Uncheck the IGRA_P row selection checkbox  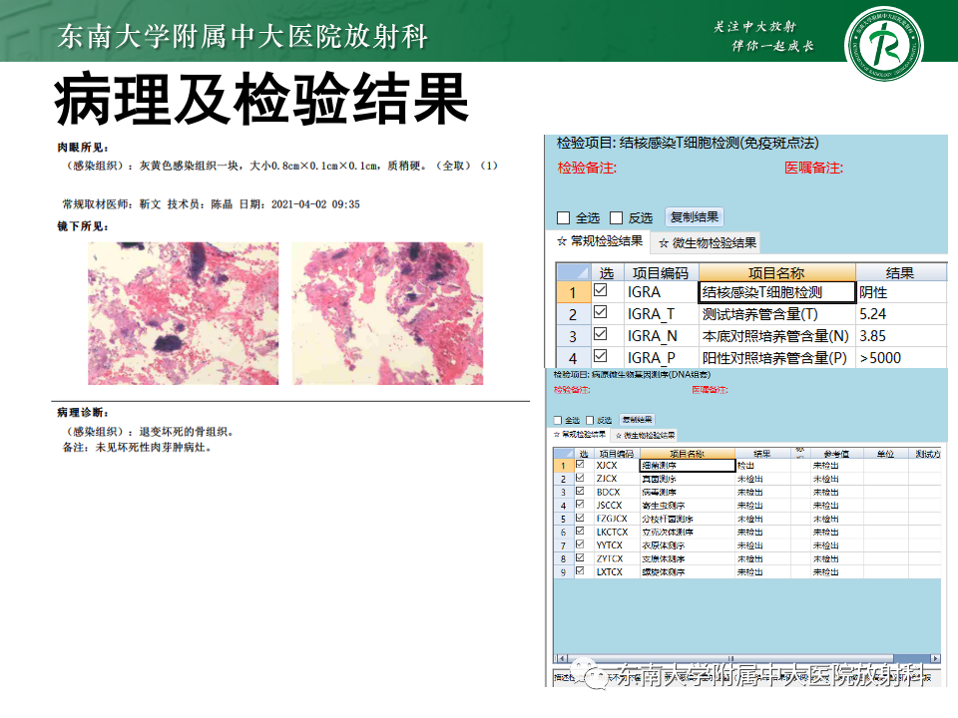(601, 355)
